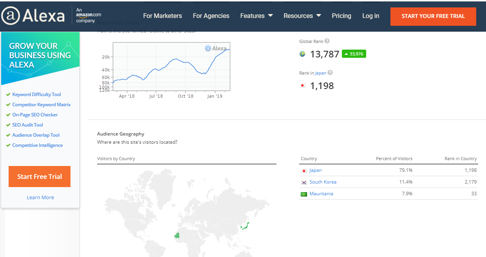The height and width of the screenshot is (257, 486).
Task: Click Mauritania highlighted on the world map
Action: click(178, 235)
